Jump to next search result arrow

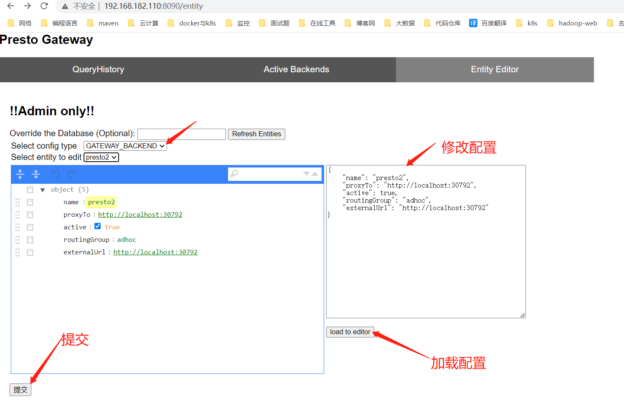(x=307, y=173)
